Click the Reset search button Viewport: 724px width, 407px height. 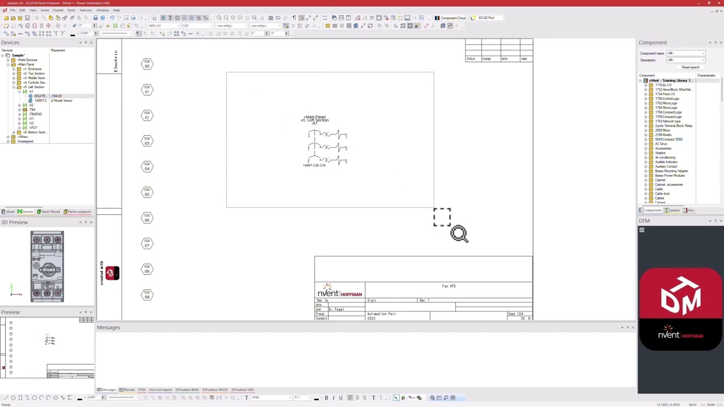pos(691,67)
